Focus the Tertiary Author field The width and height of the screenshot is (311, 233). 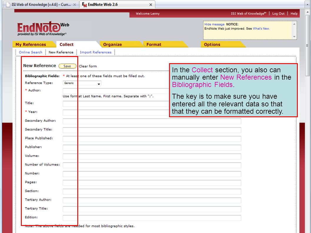click(x=152, y=200)
